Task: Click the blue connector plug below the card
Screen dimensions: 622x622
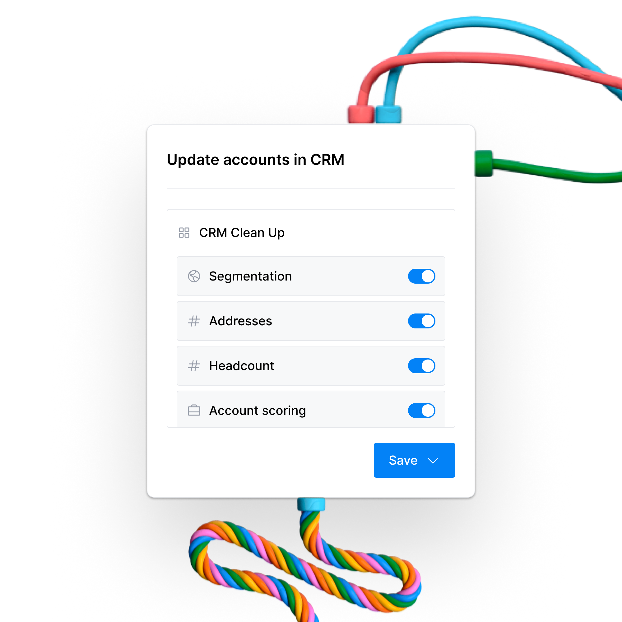Action: point(311,504)
